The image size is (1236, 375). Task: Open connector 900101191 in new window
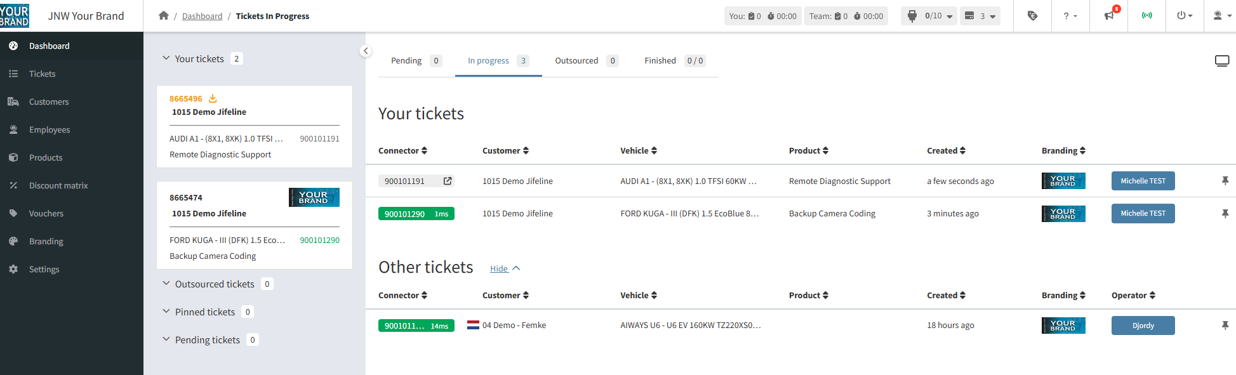[448, 181]
